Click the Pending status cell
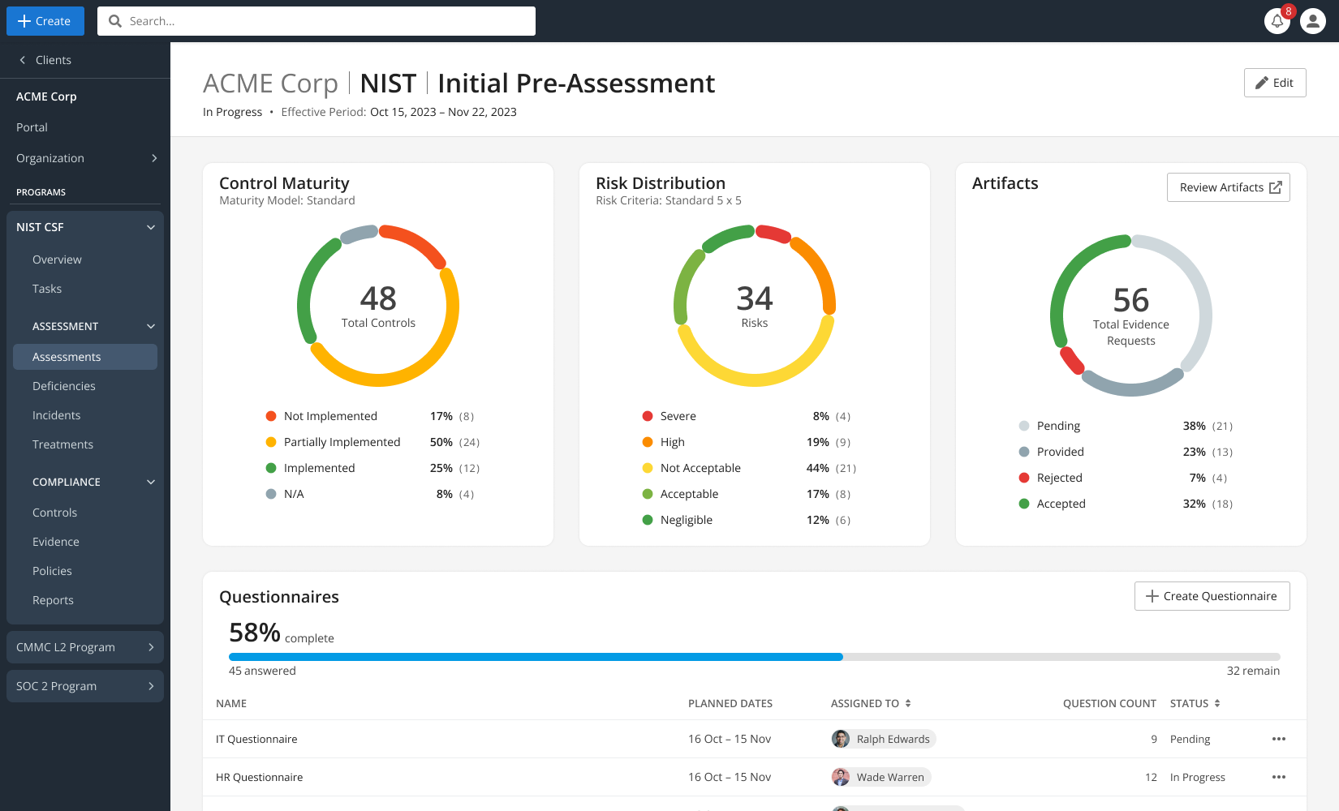 (1190, 739)
